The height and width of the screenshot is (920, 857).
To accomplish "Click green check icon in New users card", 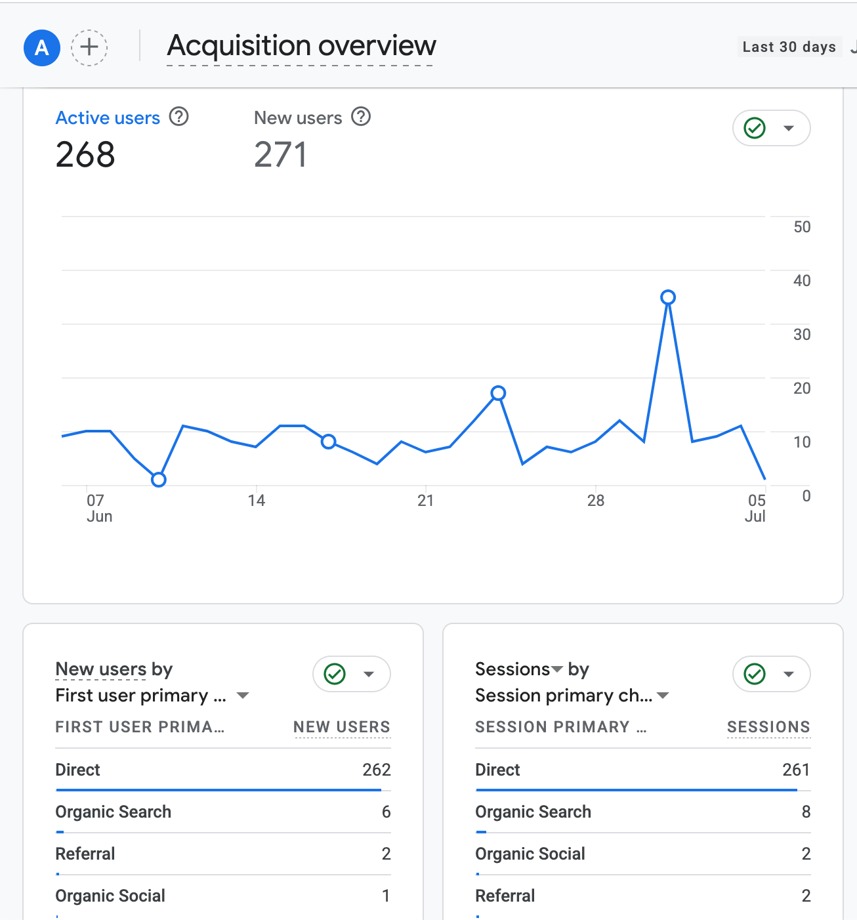I will (x=335, y=674).
